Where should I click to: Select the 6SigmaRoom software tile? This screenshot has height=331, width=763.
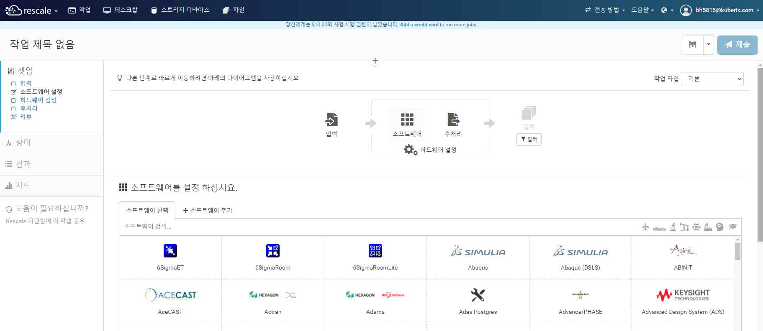pos(273,258)
